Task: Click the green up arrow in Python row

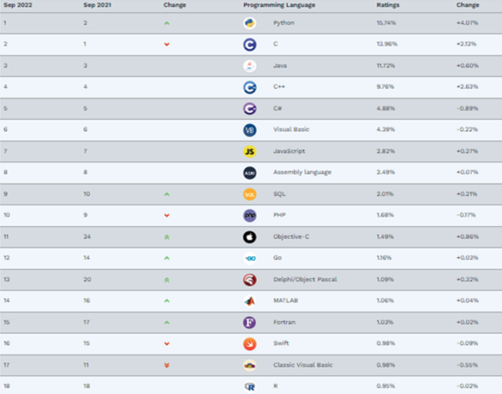Action: pyautogui.click(x=167, y=23)
